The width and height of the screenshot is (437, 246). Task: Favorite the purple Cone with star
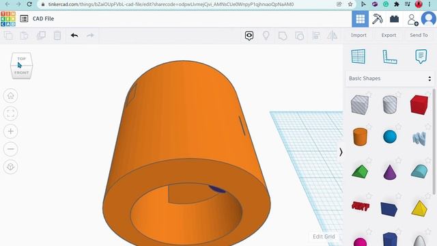point(399,161)
